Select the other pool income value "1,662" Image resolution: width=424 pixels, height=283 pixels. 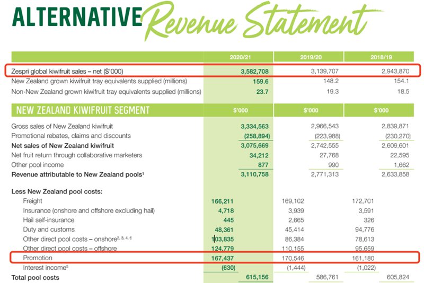point(402,165)
